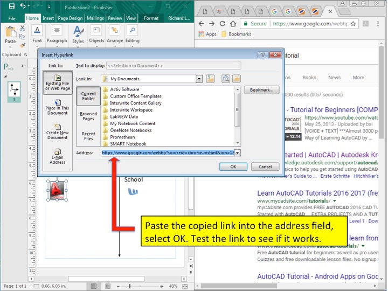Viewport: 388px width, 291px height.
Task: Open Chrome three-dot menu
Action: [378, 24]
